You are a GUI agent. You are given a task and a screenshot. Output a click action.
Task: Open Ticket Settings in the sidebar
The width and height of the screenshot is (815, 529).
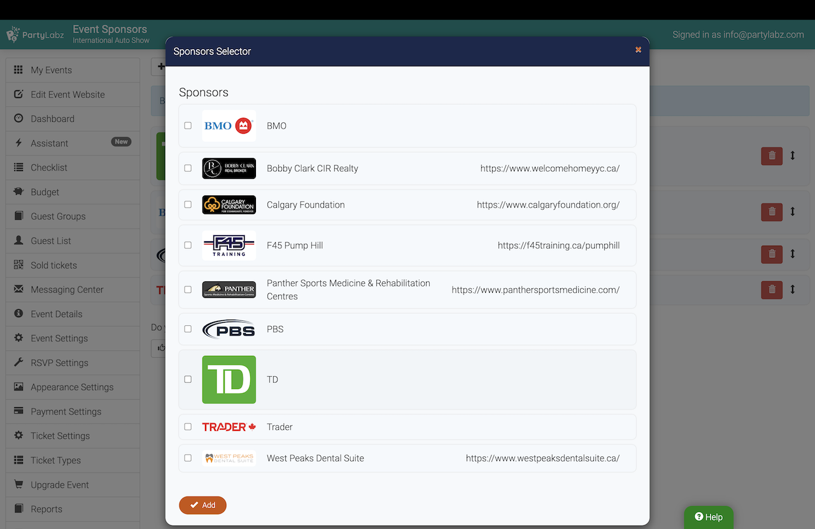(73, 436)
